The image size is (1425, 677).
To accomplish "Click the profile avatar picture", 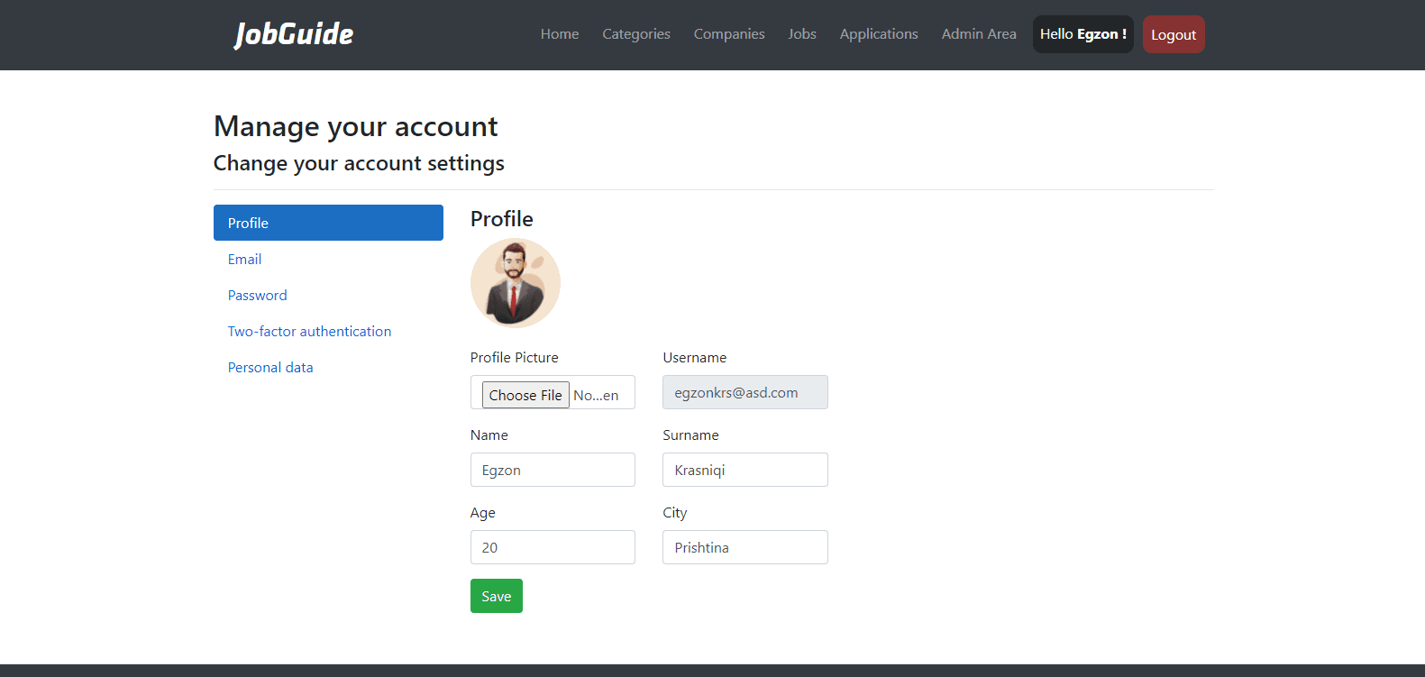I will click(x=516, y=283).
